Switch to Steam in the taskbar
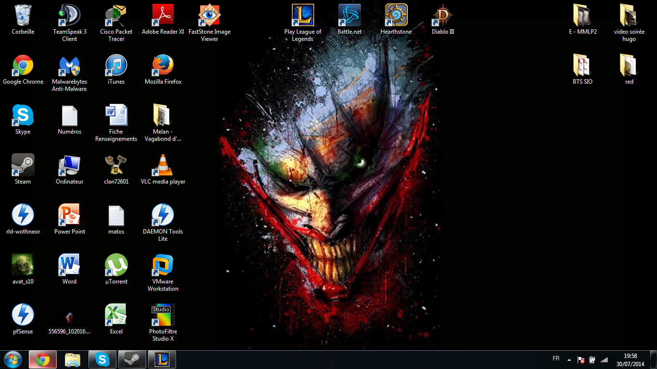The height and width of the screenshot is (369, 657). (x=132, y=359)
